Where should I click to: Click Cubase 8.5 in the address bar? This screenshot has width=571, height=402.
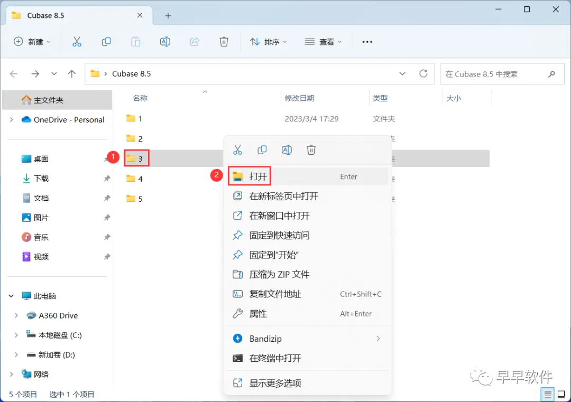[x=132, y=74]
